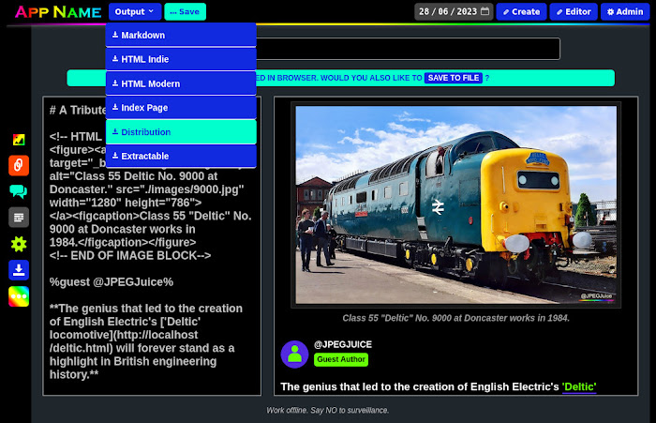Viewport: 656px width, 423px height.
Task: Select Markdown from the Output menu
Action: 181,36
